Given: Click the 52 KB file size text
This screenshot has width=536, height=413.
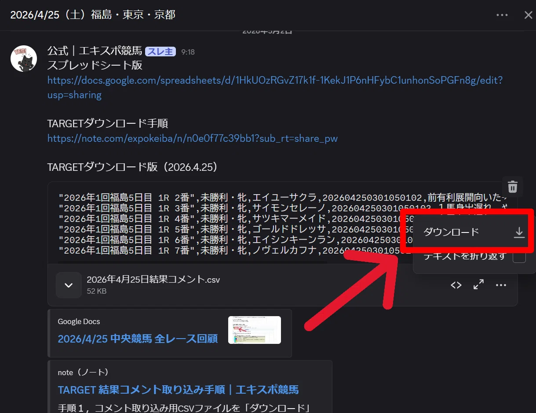Looking at the screenshot, I should tap(96, 291).
